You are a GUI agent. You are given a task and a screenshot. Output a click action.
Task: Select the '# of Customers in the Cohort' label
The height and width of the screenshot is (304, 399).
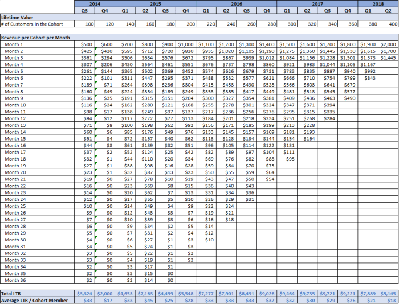click(x=31, y=24)
